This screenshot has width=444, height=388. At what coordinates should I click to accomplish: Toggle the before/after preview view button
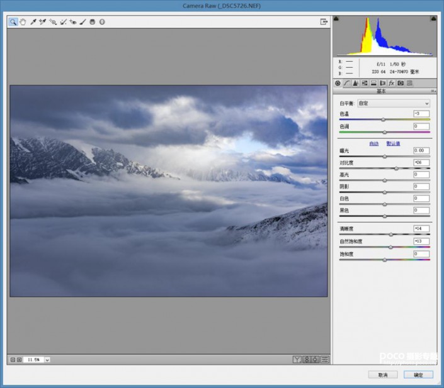pyautogui.click(x=297, y=360)
